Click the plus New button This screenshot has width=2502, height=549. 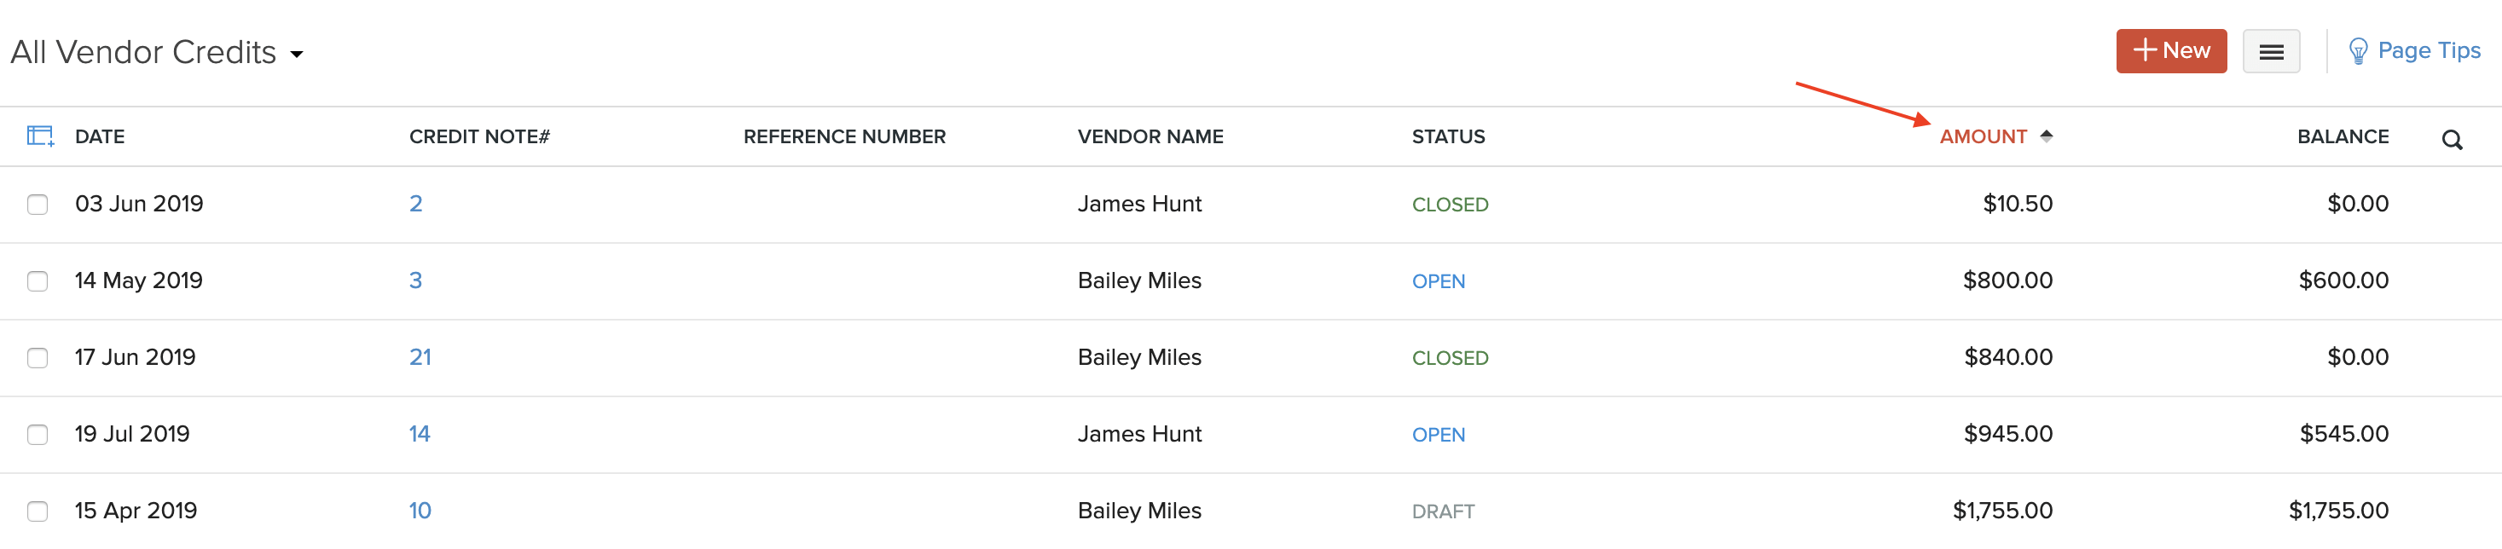2169,50
